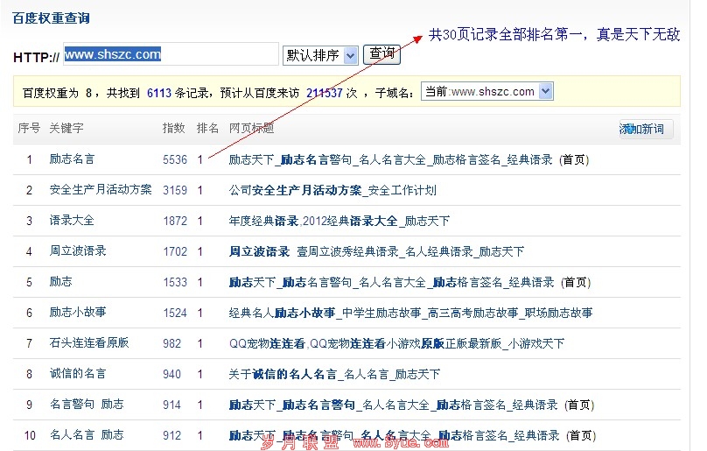Screen dimensions: 707x451
Task: Open 年度经典语录 page title link
Action: point(339,222)
